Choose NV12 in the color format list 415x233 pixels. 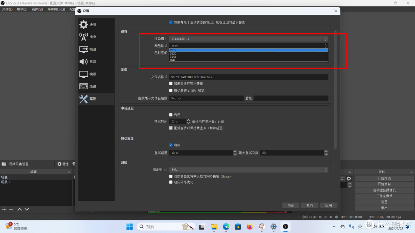pyautogui.click(x=249, y=50)
